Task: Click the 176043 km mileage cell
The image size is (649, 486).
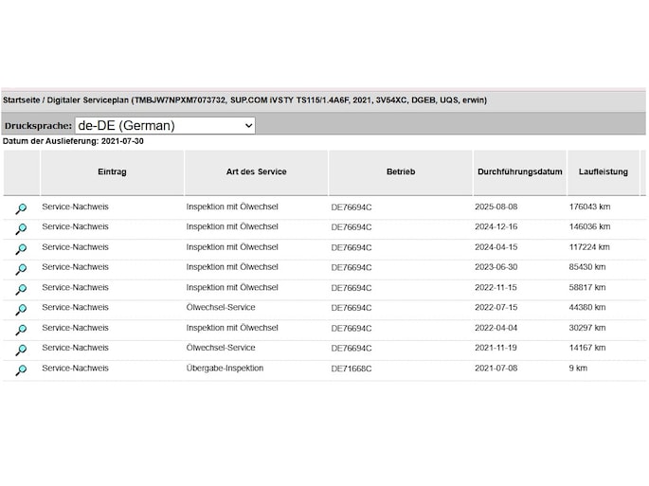Action: (589, 207)
